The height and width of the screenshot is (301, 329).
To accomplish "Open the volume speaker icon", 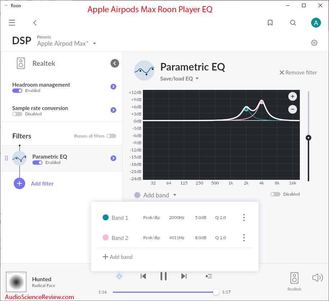I will pos(317,278).
